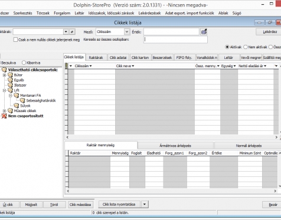
Task: Click the Raktár column header in lower grid
Action: 89,153
